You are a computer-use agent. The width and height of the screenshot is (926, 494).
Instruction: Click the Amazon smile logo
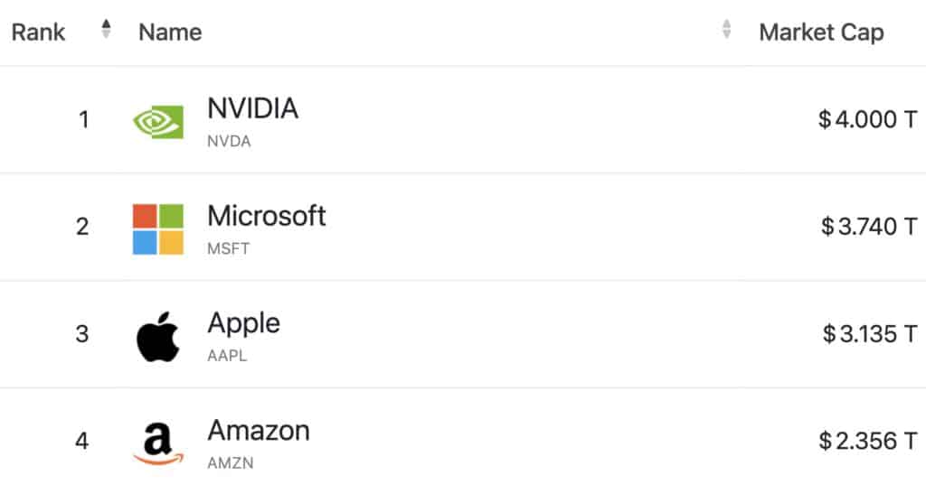tap(158, 444)
